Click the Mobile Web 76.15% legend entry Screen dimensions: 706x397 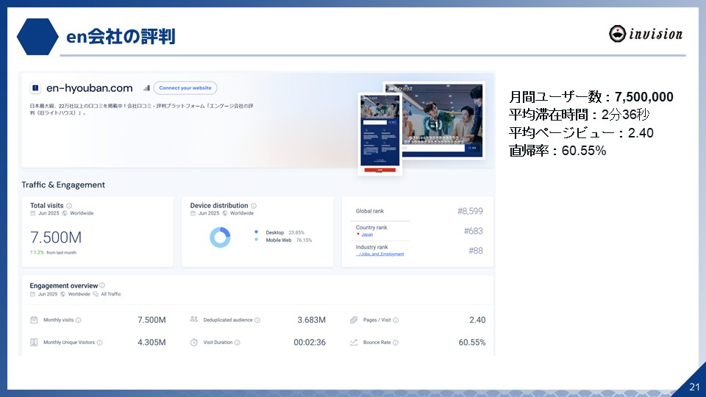point(283,240)
